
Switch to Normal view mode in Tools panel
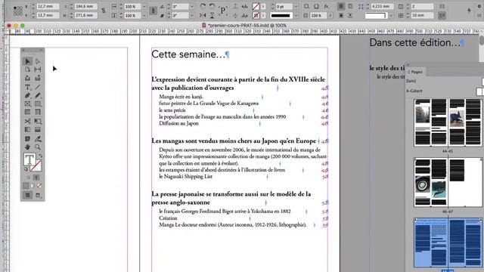tap(27, 195)
